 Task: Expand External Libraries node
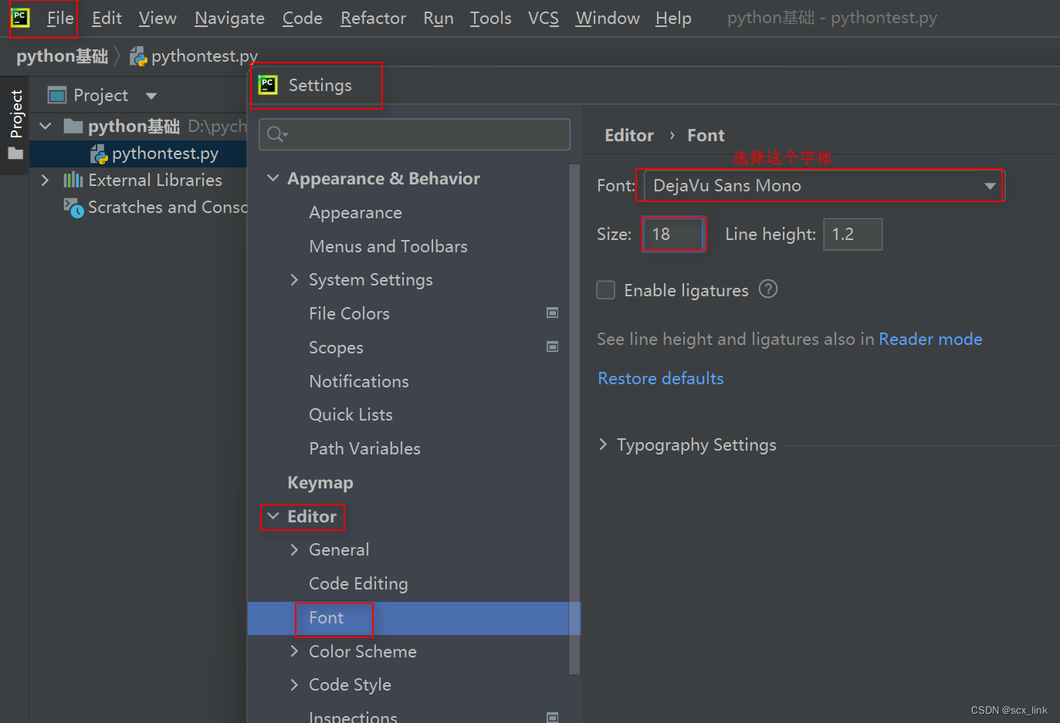(x=45, y=180)
